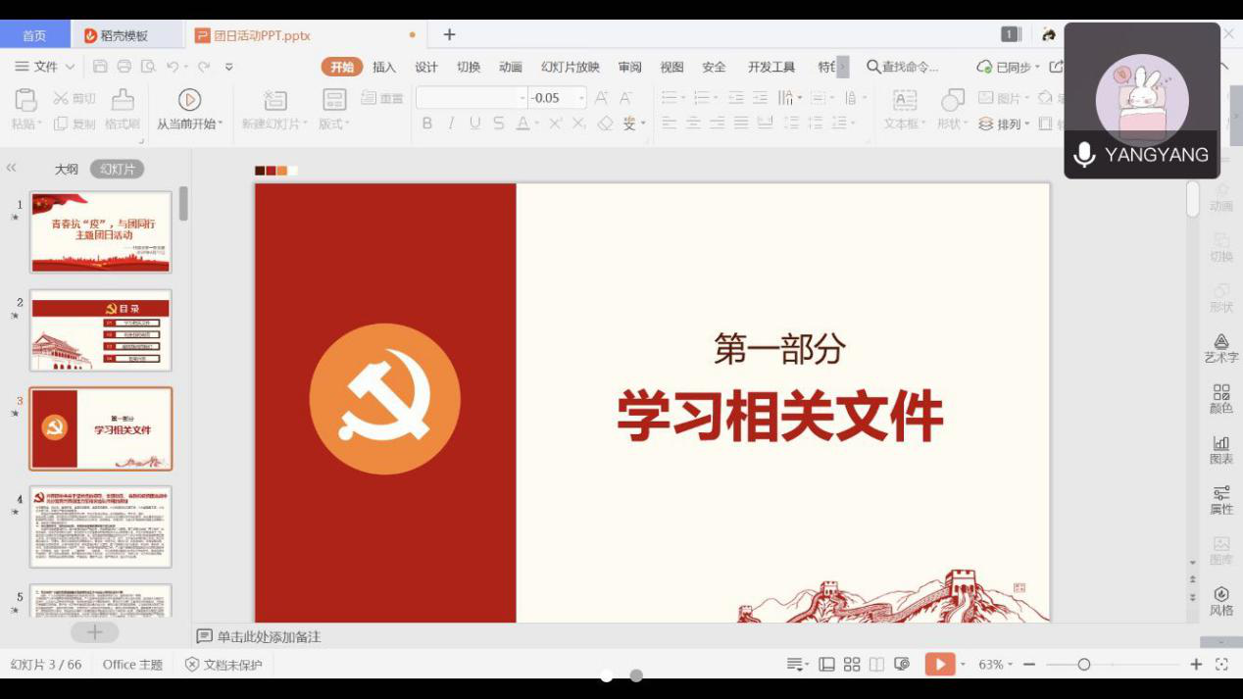The width and height of the screenshot is (1243, 699).
Task: Open the Art Text (艺术字) side panel
Action: 1221,348
